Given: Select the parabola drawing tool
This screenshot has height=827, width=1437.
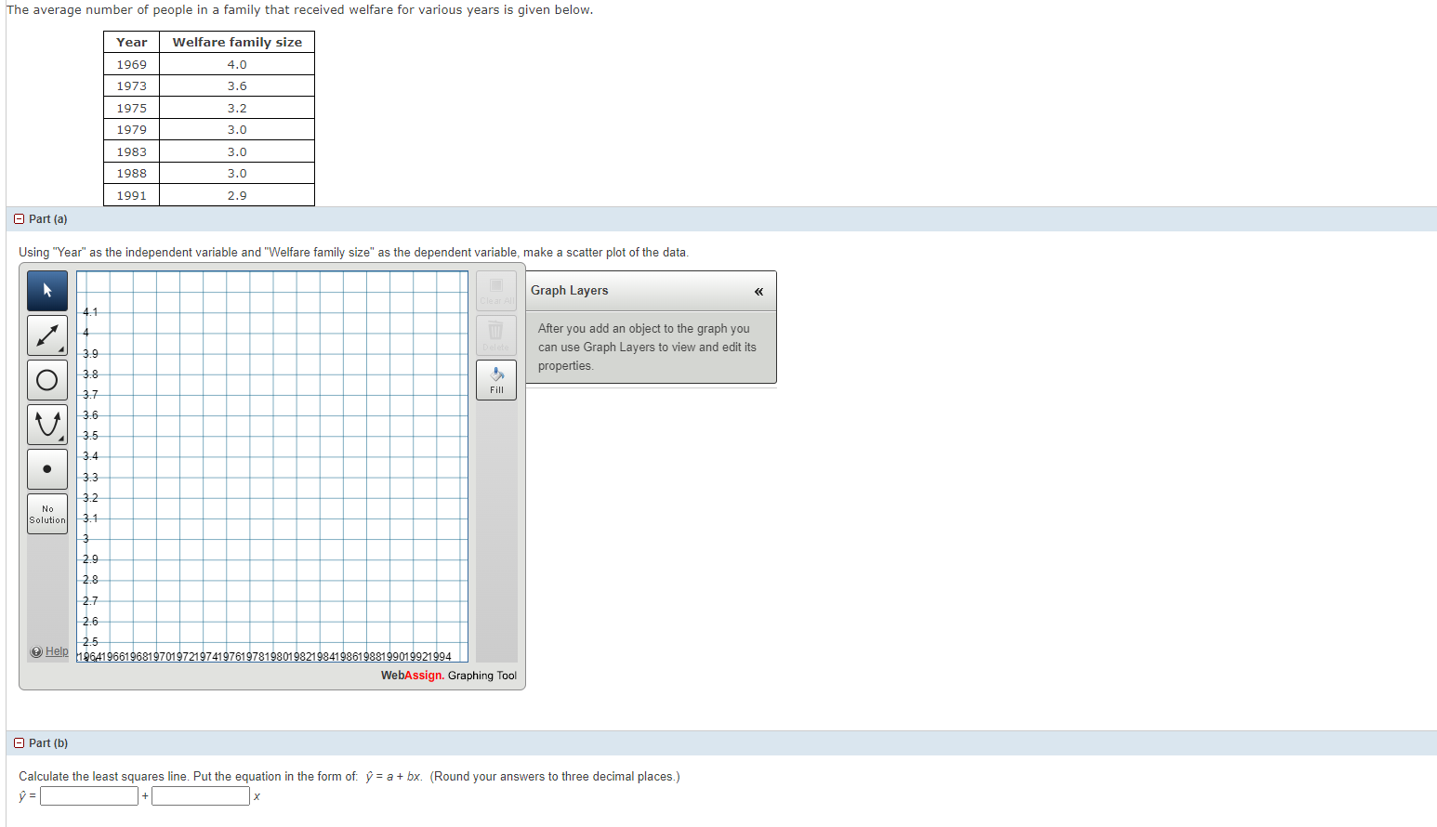Looking at the screenshot, I should [x=46, y=424].
